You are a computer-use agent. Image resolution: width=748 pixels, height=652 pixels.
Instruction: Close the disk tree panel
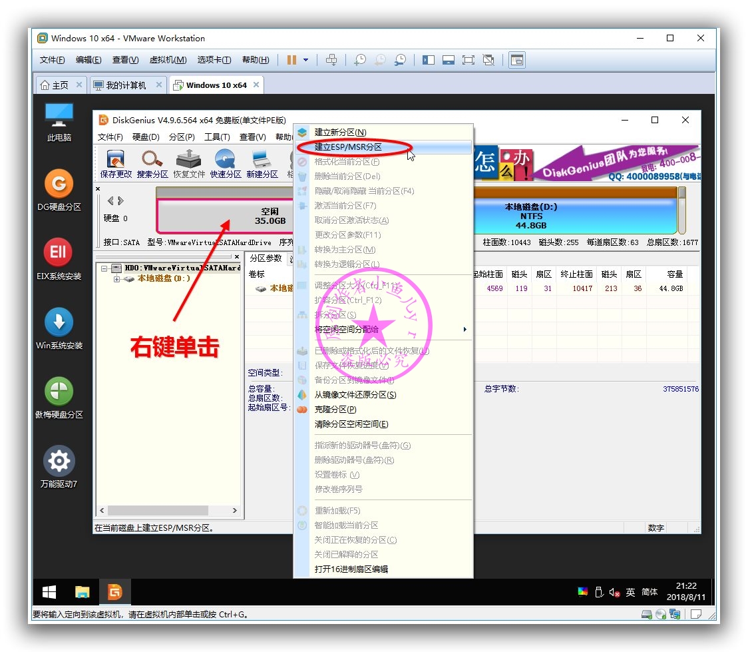pyautogui.click(x=237, y=257)
